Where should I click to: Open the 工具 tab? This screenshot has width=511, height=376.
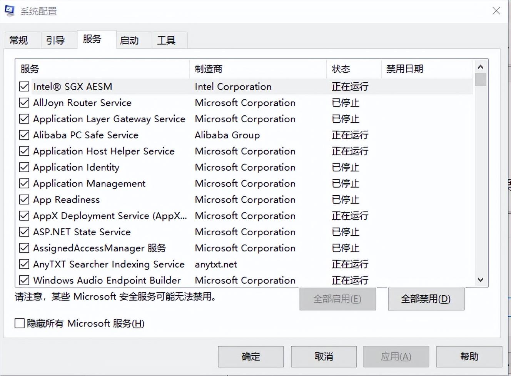(x=166, y=40)
